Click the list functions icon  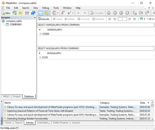click(69, 13)
